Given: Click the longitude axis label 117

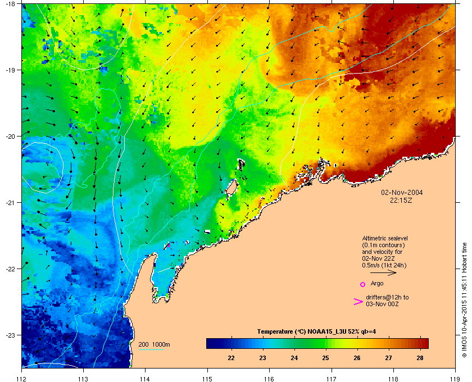Looking at the screenshot, I should click(x=332, y=379).
